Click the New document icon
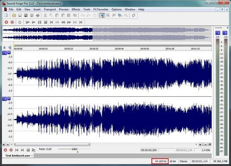 click(x=6, y=15)
